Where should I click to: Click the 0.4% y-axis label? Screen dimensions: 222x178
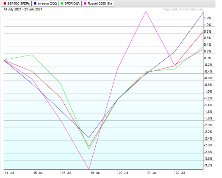tap(208, 45)
